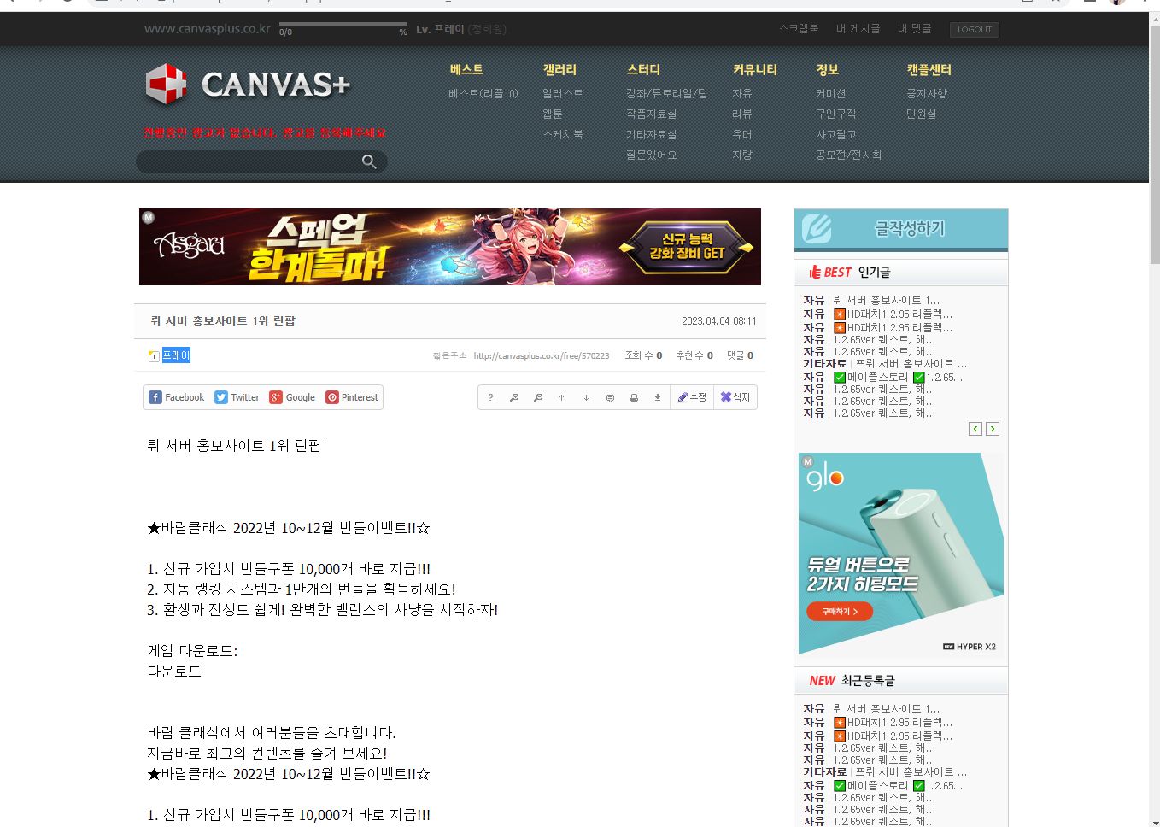
Task: Open 사고팔고 info page
Action: click(836, 135)
